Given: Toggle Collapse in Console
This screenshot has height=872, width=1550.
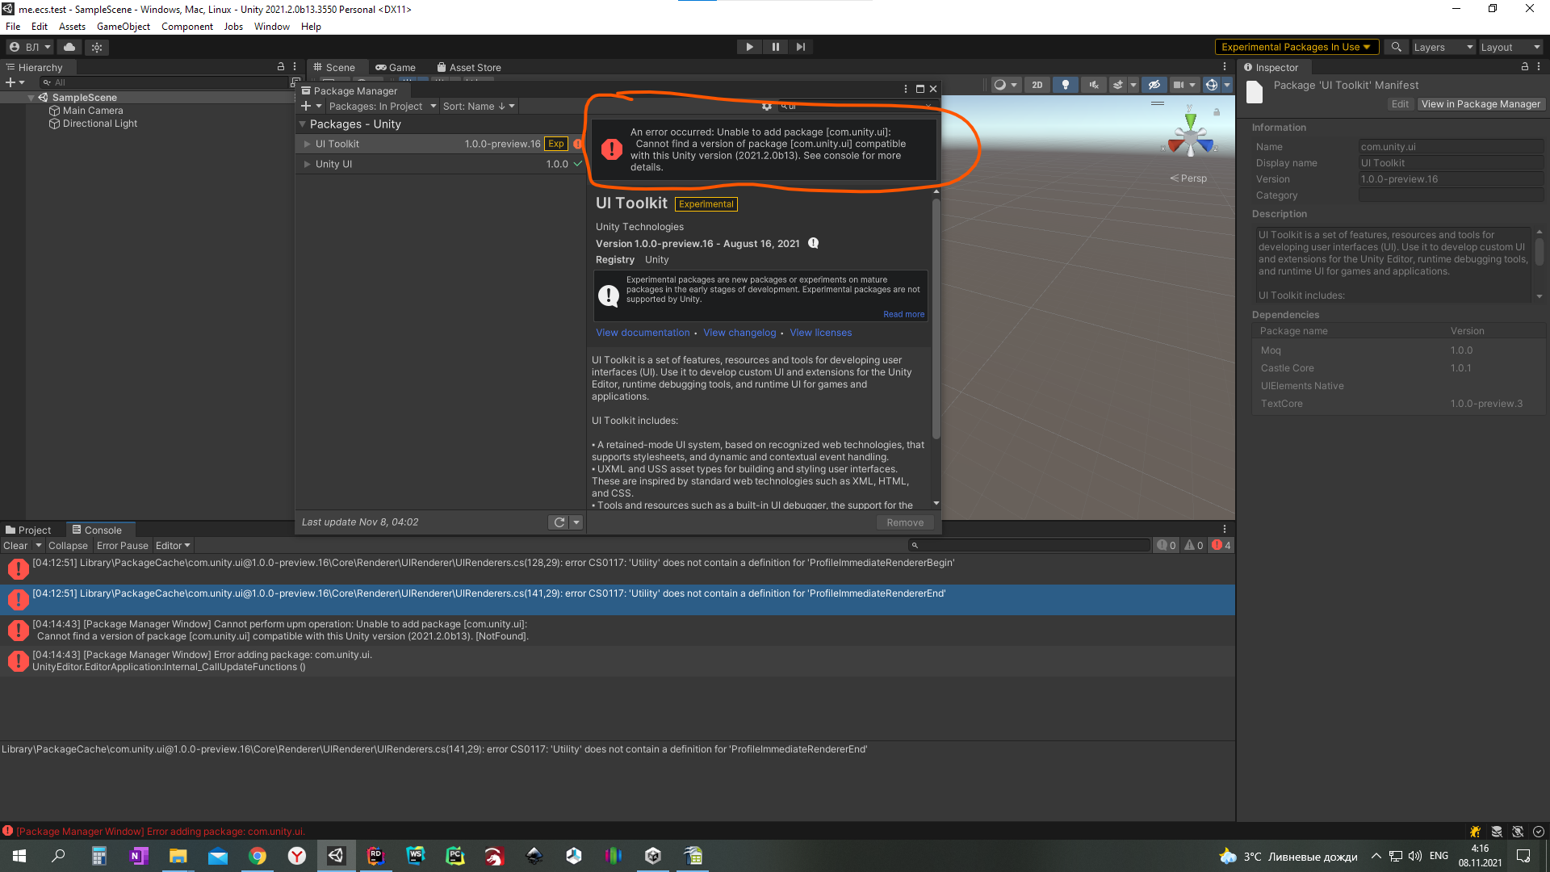Looking at the screenshot, I should tap(68, 546).
